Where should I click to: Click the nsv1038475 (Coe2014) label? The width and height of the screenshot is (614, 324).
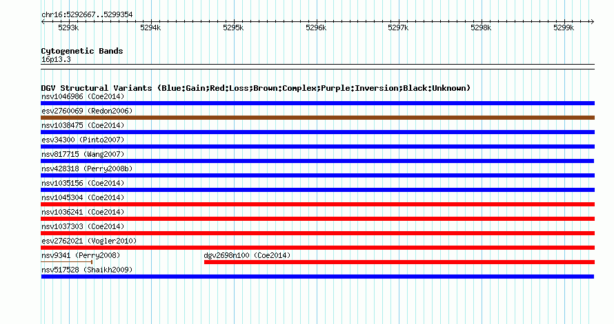pos(83,125)
